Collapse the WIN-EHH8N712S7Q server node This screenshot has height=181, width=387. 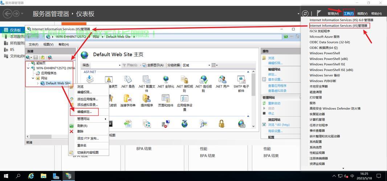[28, 68]
